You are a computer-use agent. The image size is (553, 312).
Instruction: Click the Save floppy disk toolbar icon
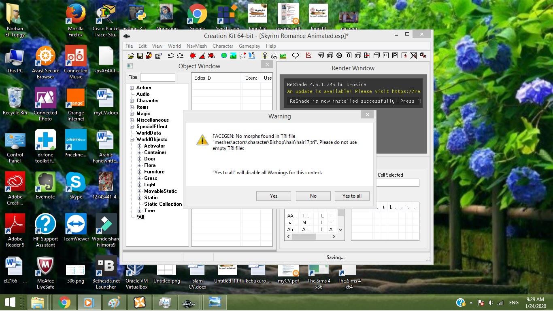click(140, 56)
